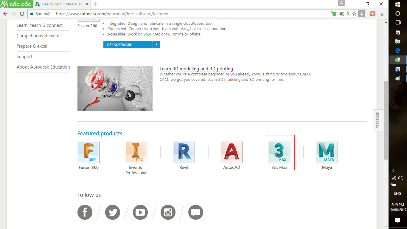The image size is (407, 229).
Task: Open the Competitions & events menu item
Action: (39, 36)
